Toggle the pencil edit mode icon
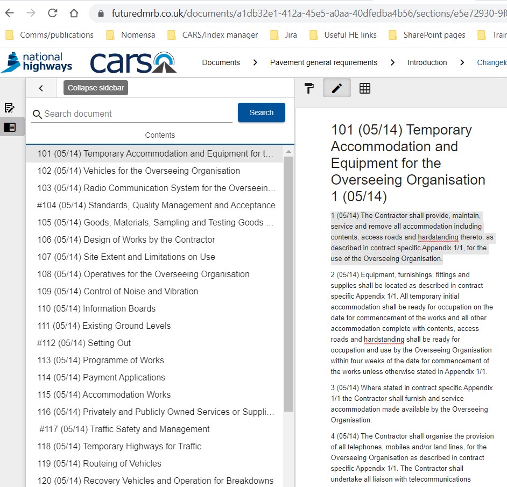 tap(337, 88)
